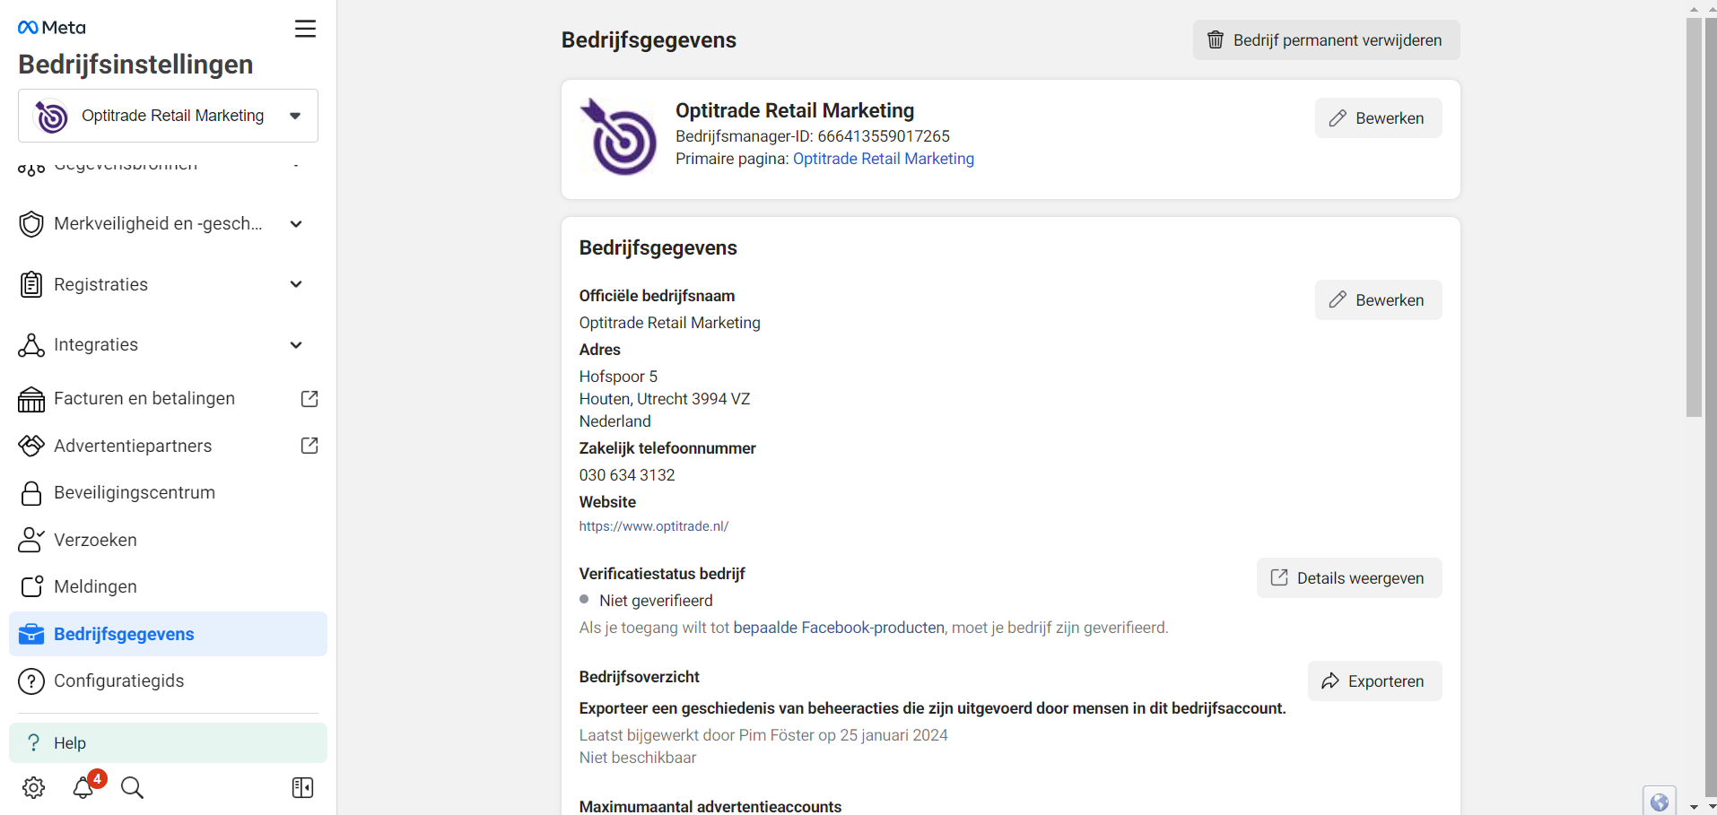The image size is (1717, 815).
Task: Expand the Registraties section chevron
Action: tap(296, 284)
